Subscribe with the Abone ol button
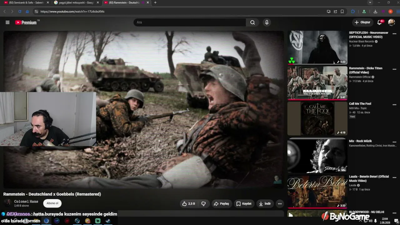 point(52,203)
